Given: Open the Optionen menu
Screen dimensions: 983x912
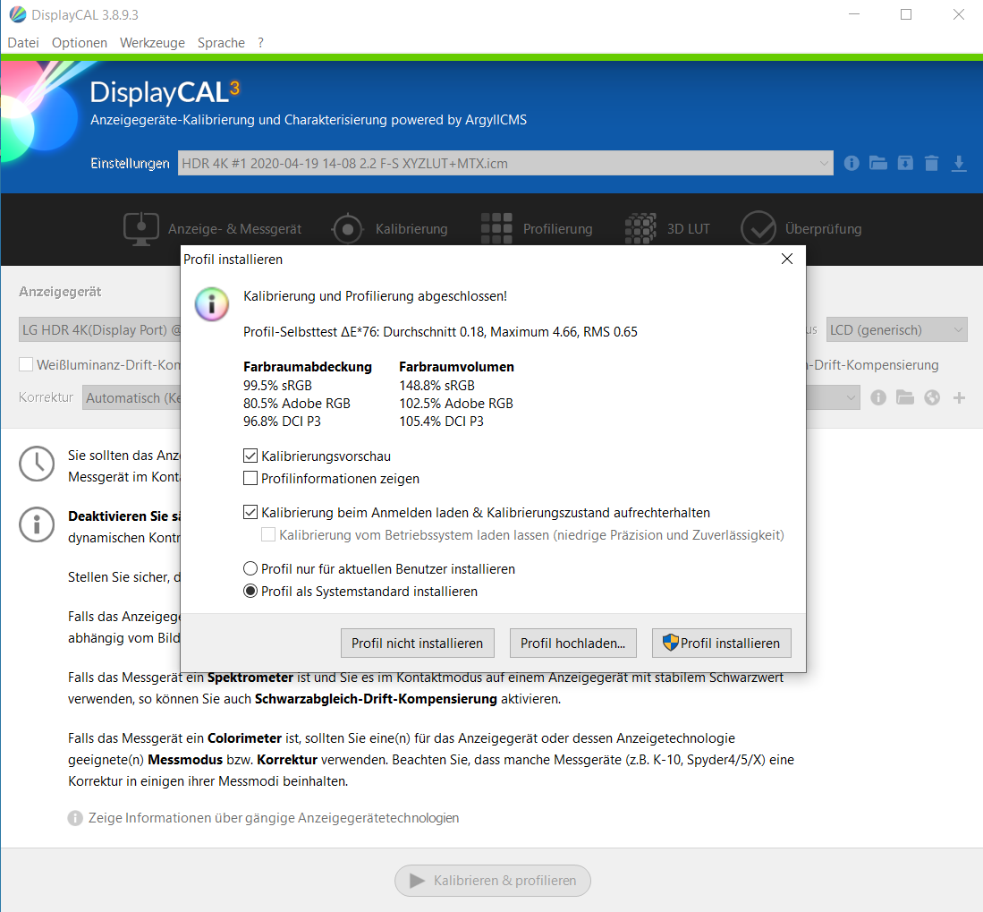Looking at the screenshot, I should pyautogui.click(x=80, y=43).
